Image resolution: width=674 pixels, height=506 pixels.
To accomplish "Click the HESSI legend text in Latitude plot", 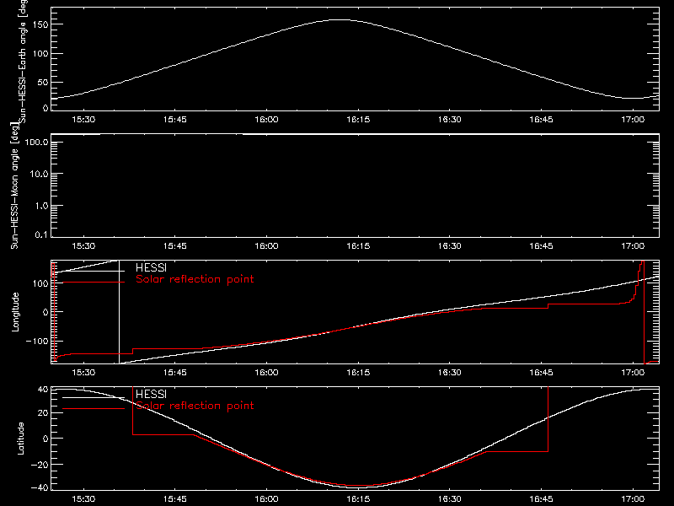I will coord(151,394).
